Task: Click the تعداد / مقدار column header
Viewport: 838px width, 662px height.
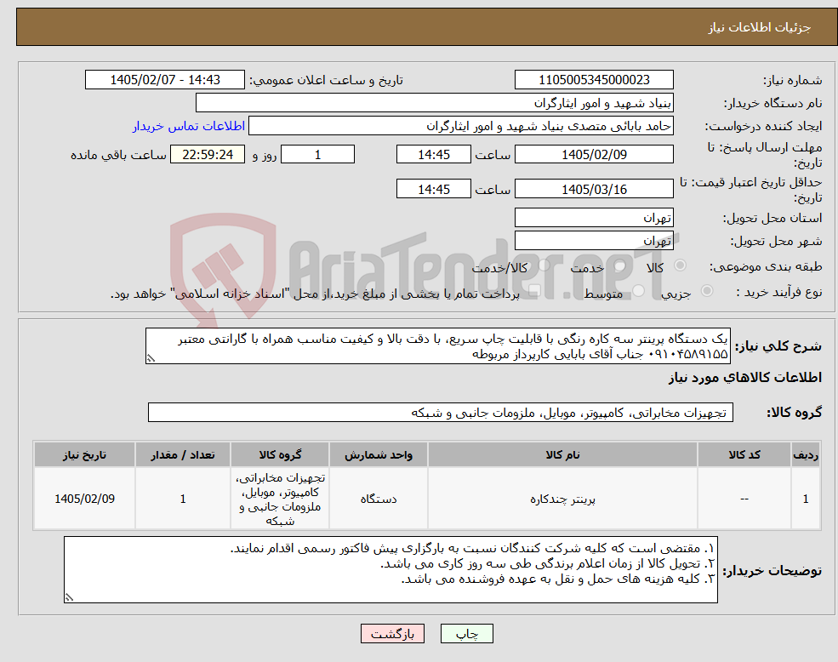Action: click(183, 454)
